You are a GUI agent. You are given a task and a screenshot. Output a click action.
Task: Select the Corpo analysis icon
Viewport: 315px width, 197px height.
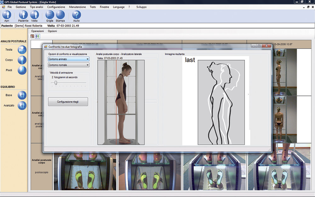coord(22,60)
